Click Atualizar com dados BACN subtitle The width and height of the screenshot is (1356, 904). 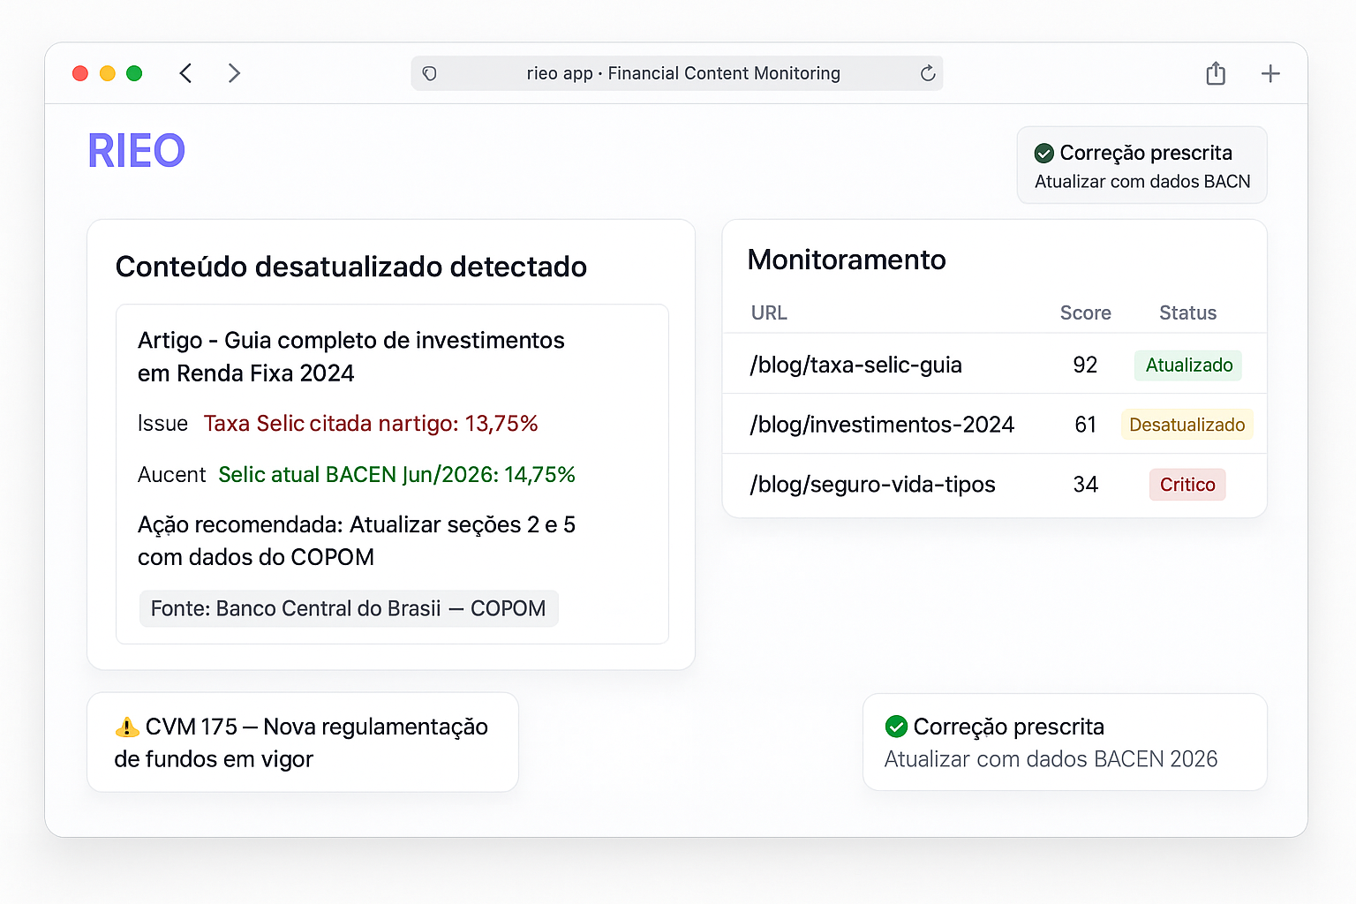1142,182
